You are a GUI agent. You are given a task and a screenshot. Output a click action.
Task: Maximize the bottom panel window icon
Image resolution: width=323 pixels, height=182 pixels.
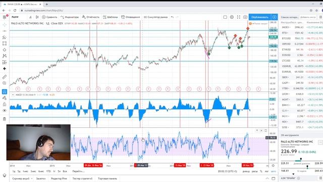click(274, 178)
